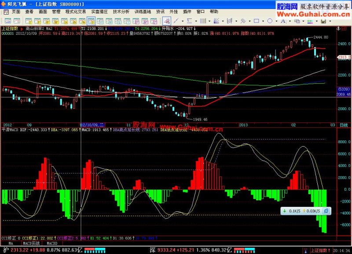Switch to the 2h period chart icon
This screenshot has height=254, width=352.
coord(73,21)
